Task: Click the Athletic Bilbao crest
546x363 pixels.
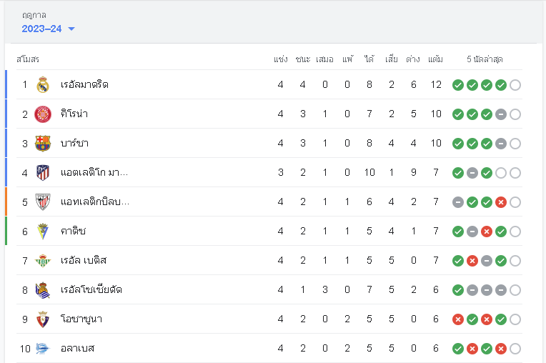Action: pos(42,202)
